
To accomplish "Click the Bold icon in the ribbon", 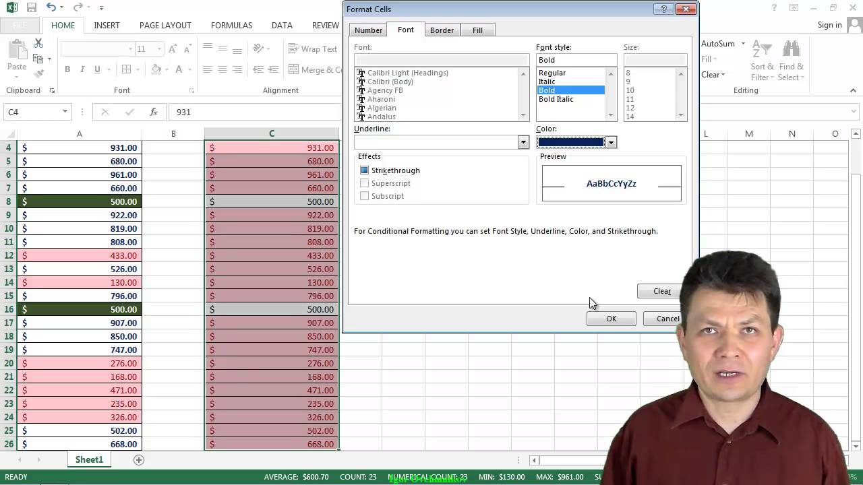I will (x=67, y=69).
